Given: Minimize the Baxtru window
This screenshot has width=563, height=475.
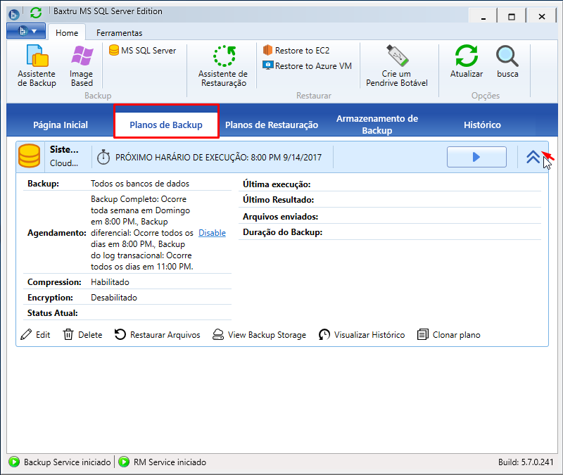Looking at the screenshot, I should click(x=483, y=15).
